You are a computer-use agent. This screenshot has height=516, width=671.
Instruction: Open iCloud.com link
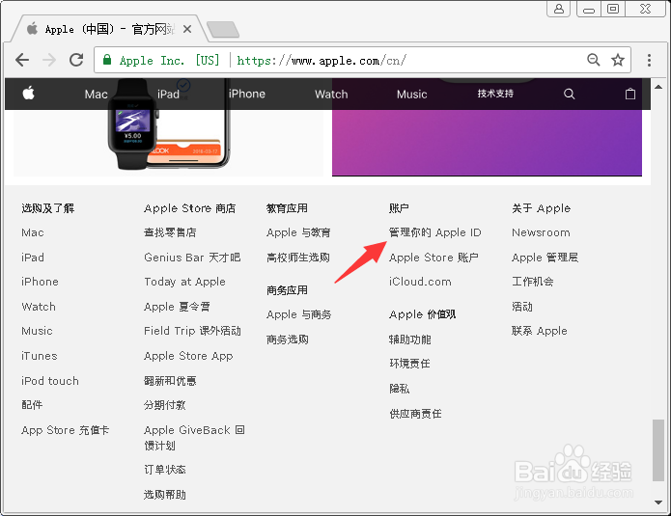point(420,282)
